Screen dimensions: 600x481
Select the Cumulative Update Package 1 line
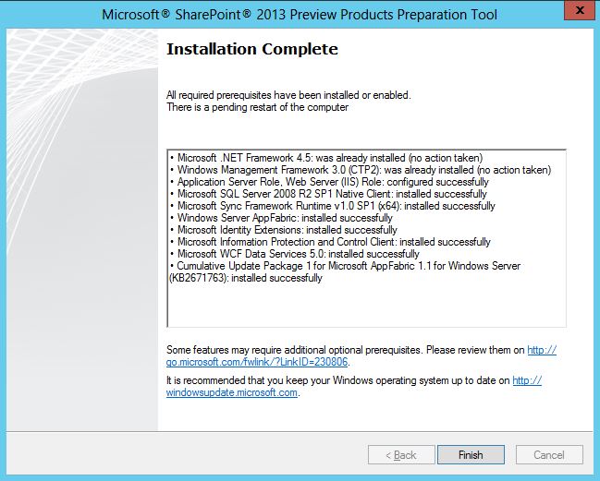coord(345,271)
